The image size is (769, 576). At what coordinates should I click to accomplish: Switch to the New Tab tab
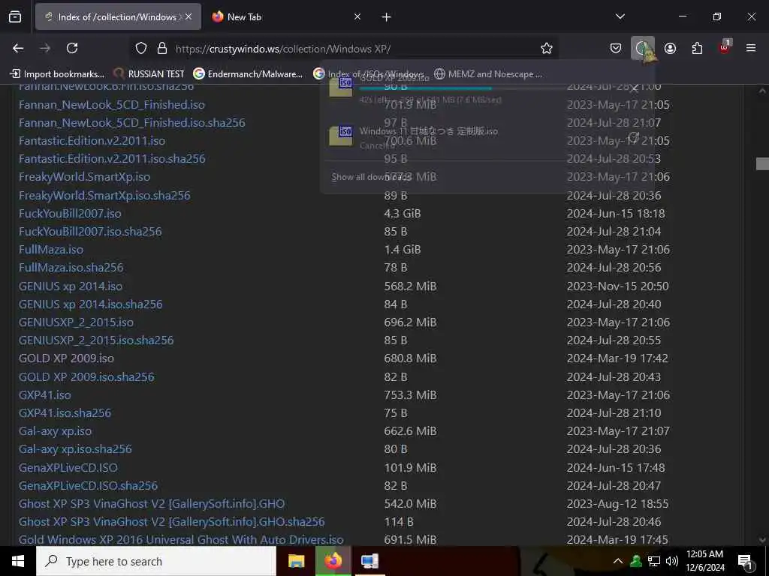point(286,16)
